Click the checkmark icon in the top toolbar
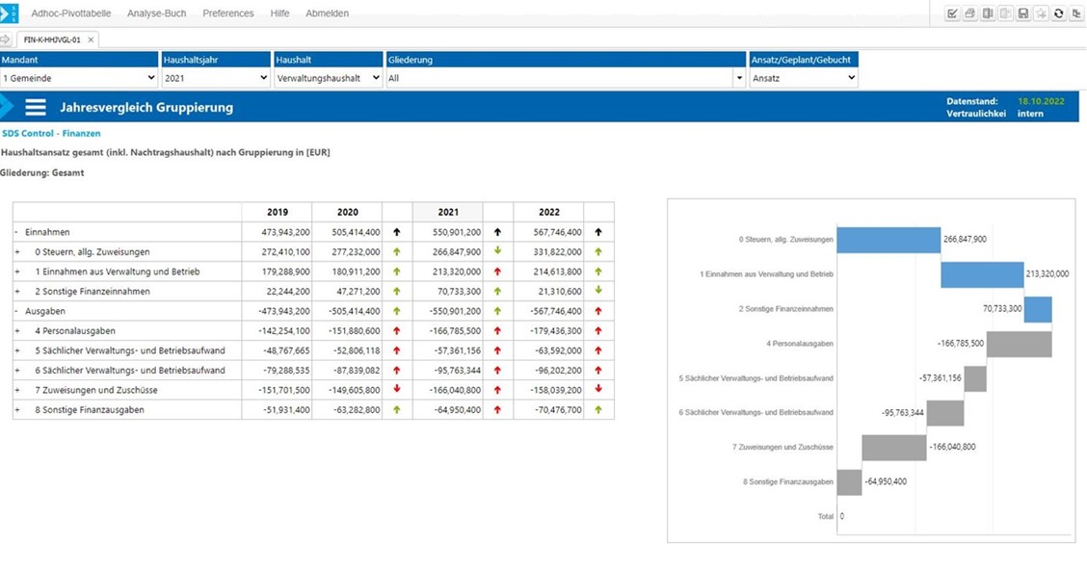1087x569 pixels. tap(952, 13)
